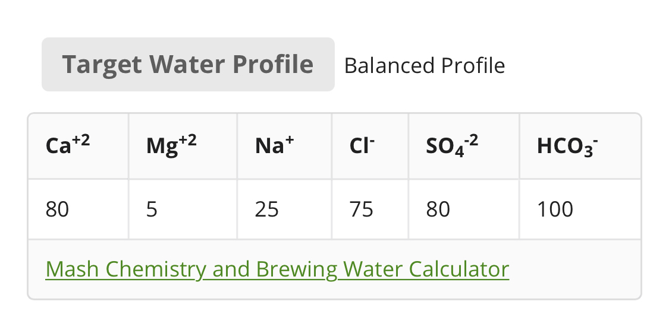Open the Mash Chemistry and Brewing Water Calculator link

click(277, 269)
